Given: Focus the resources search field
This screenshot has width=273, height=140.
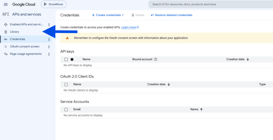Looking at the screenshot, I should click(x=211, y=4).
